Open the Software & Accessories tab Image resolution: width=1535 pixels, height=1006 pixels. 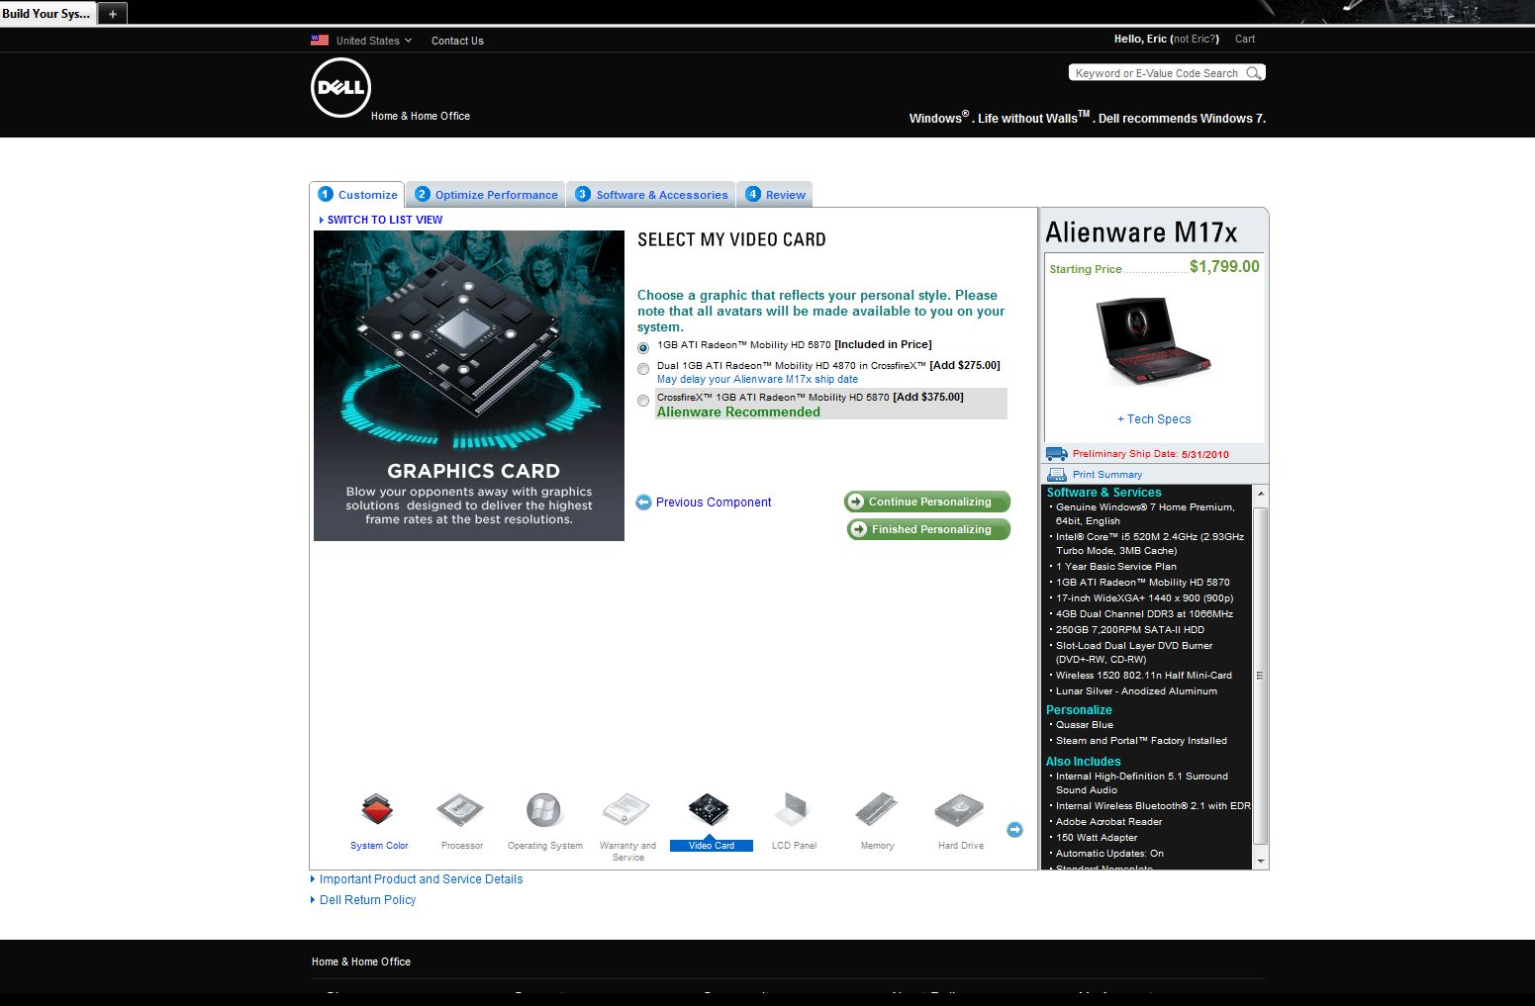652,195
